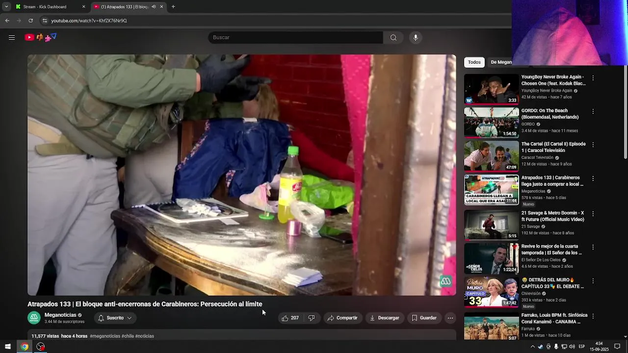This screenshot has width=628, height=353.
Task: Open Farruko Canaima video thumbnail
Action: pyautogui.click(x=491, y=327)
